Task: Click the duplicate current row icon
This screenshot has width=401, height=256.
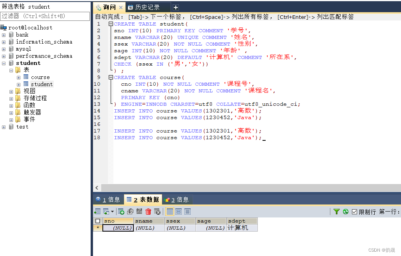Action: (130, 212)
